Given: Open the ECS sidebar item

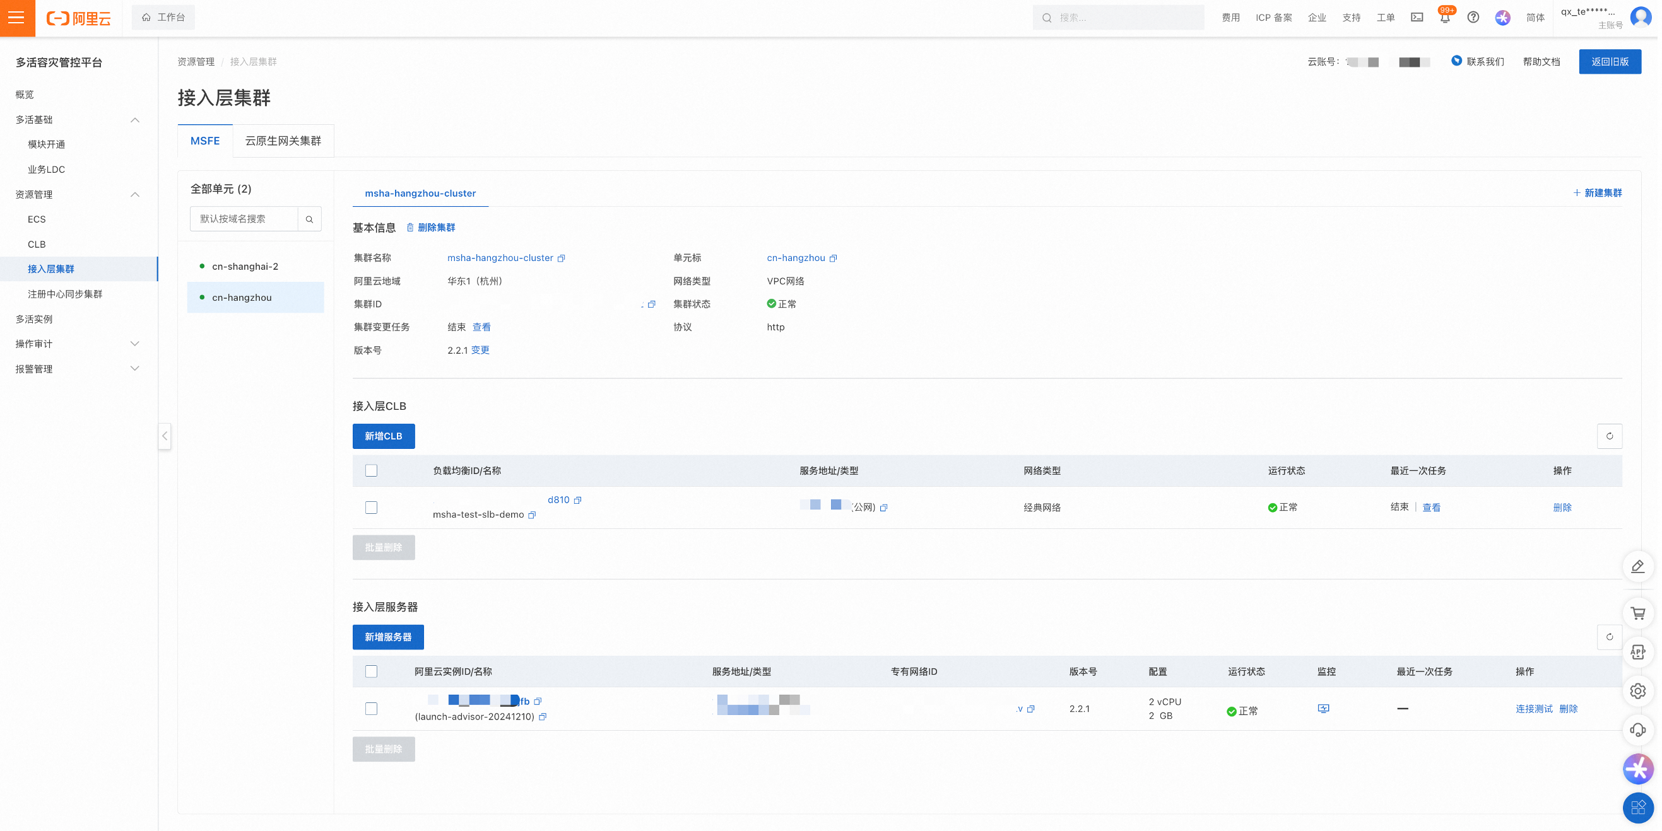Looking at the screenshot, I should 37,220.
